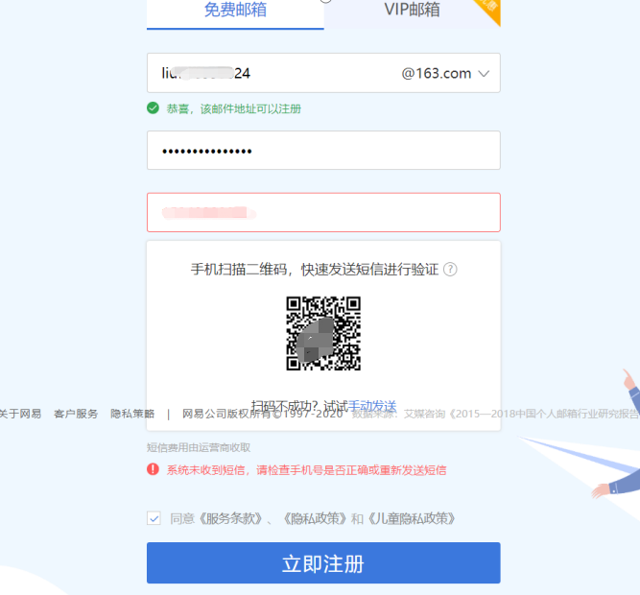
Task: Open the question mark help icon
Action: [450, 270]
